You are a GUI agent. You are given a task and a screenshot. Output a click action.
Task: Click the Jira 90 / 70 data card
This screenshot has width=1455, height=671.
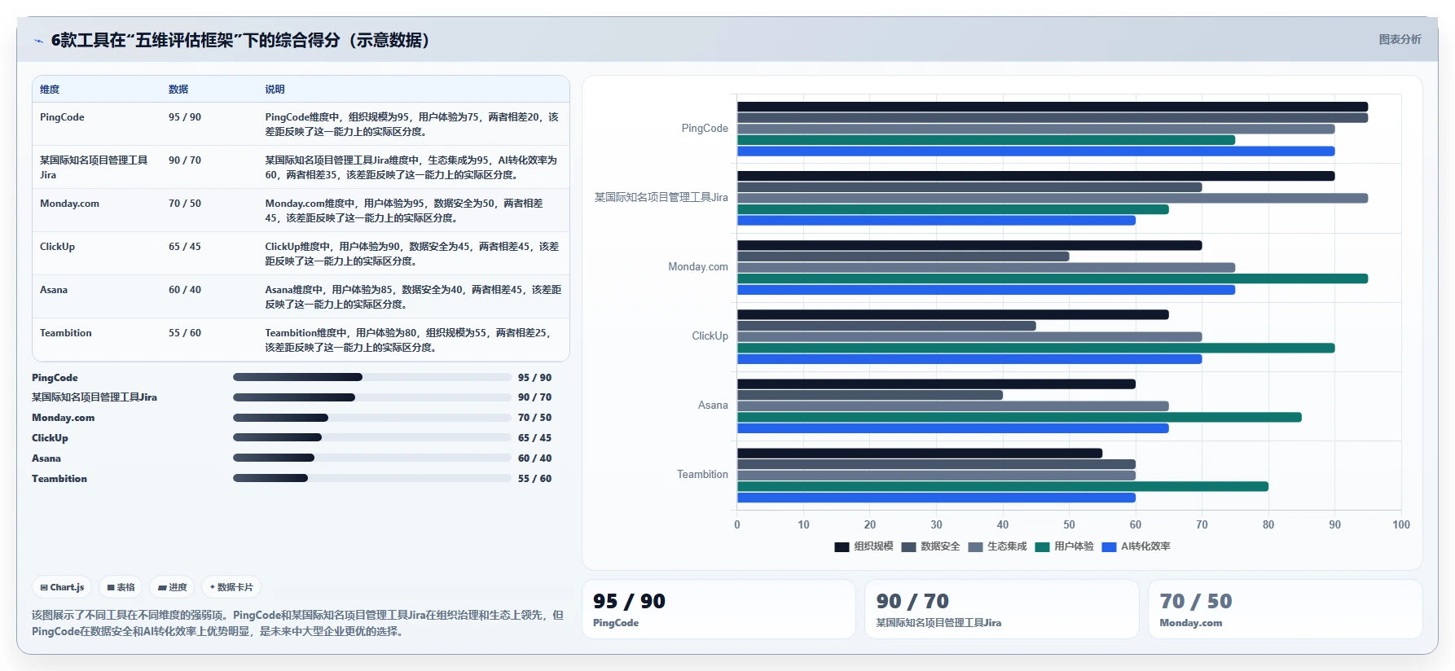[x=1001, y=609]
